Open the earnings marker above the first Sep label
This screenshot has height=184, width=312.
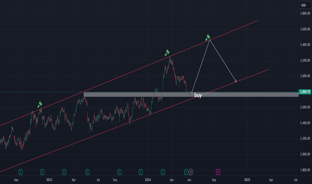[x=20, y=172]
